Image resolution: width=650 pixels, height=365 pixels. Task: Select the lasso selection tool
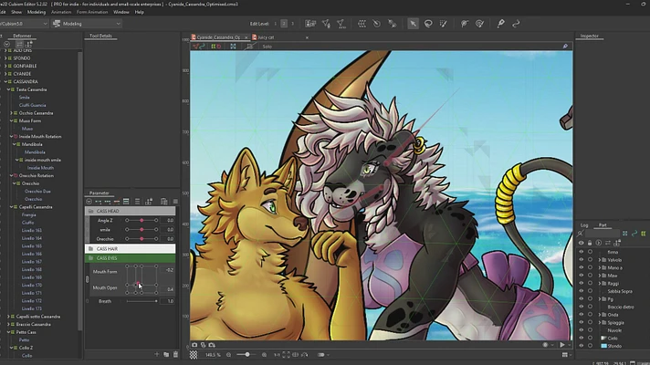point(428,24)
